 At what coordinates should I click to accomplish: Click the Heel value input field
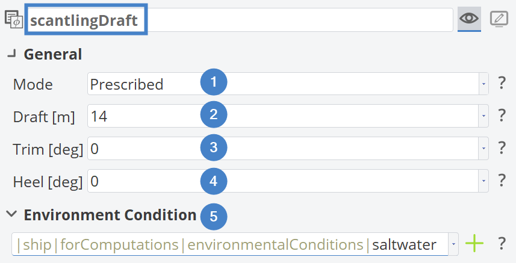(151, 180)
